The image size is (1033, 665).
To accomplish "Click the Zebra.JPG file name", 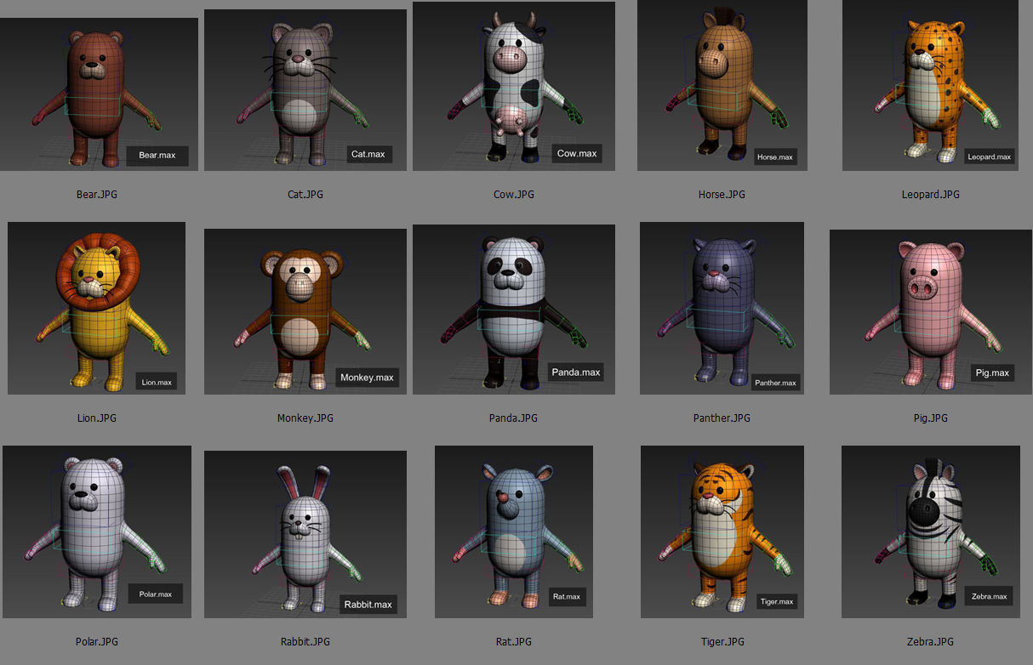I will [931, 642].
